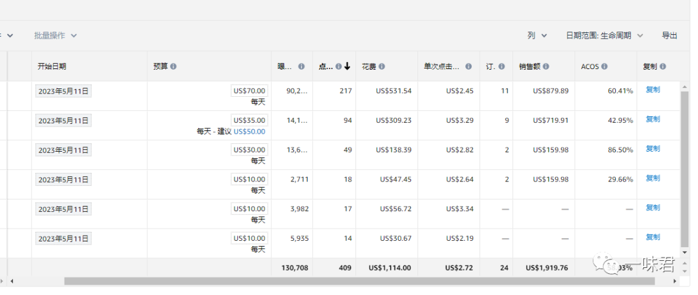Click 复制 link in the 29.66% ACOS row

click(653, 178)
